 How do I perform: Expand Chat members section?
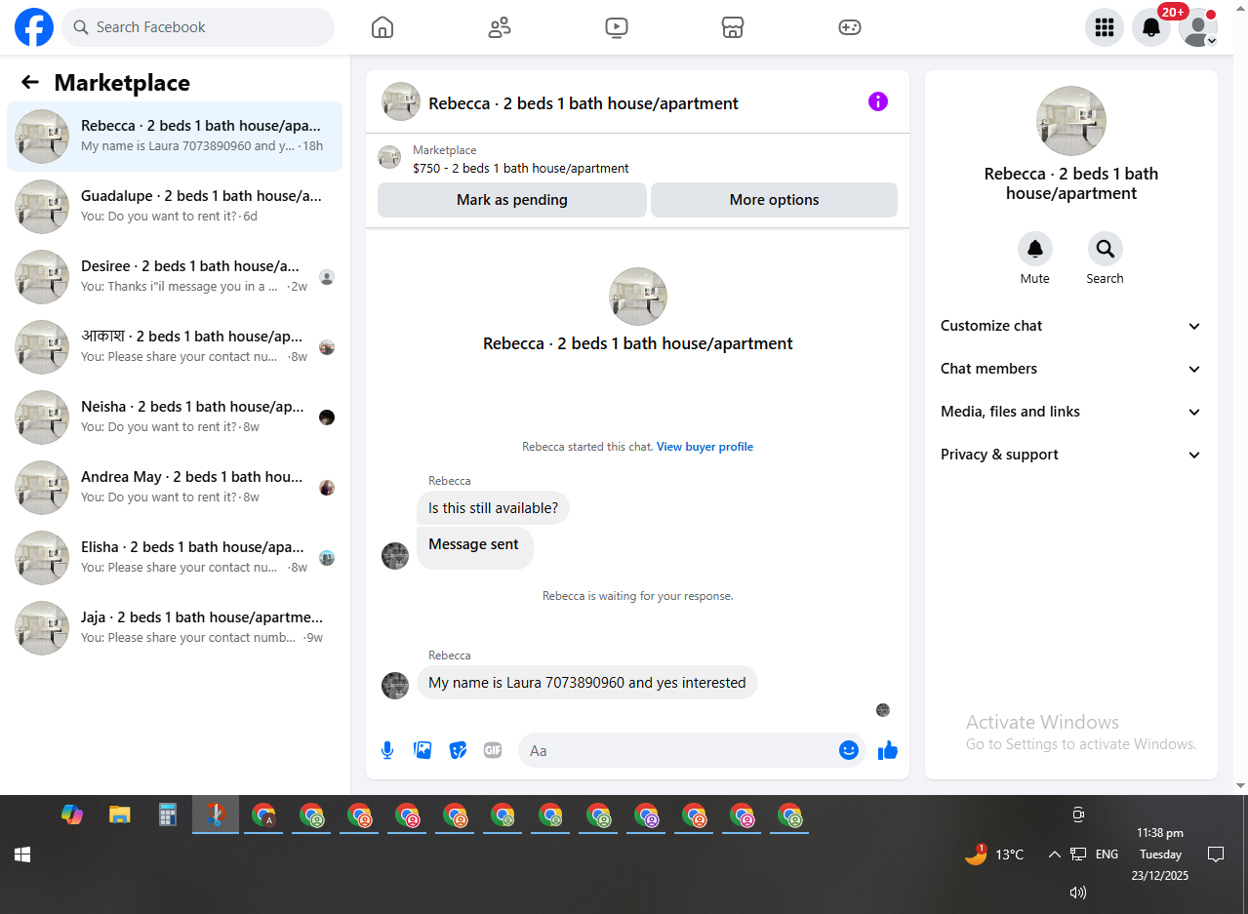point(1071,369)
